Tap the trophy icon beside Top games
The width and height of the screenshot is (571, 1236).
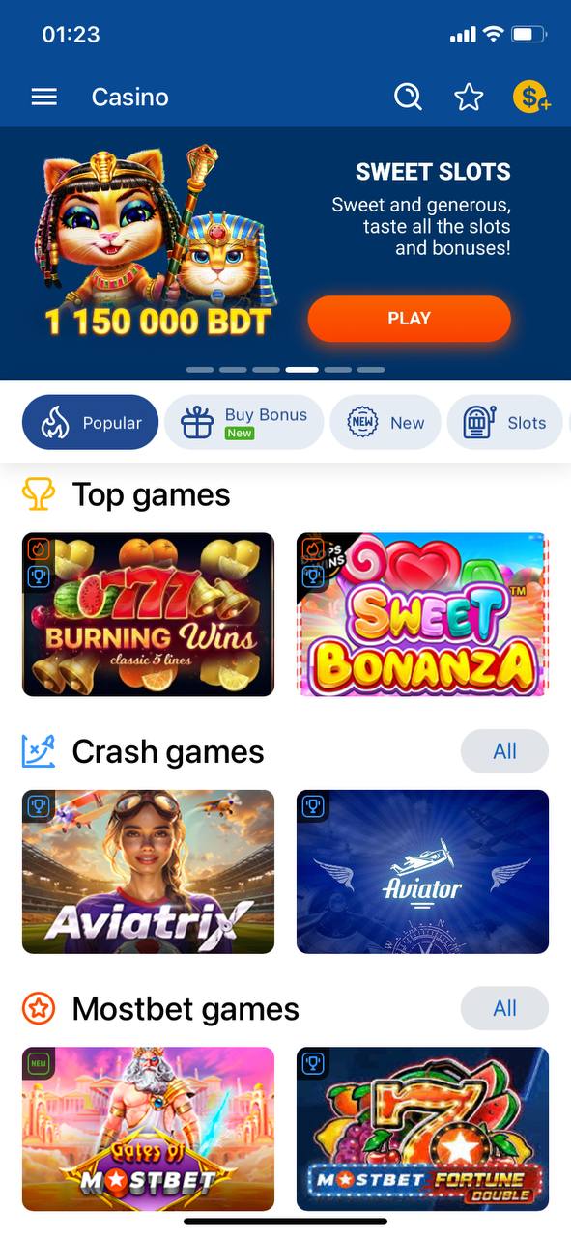39,494
